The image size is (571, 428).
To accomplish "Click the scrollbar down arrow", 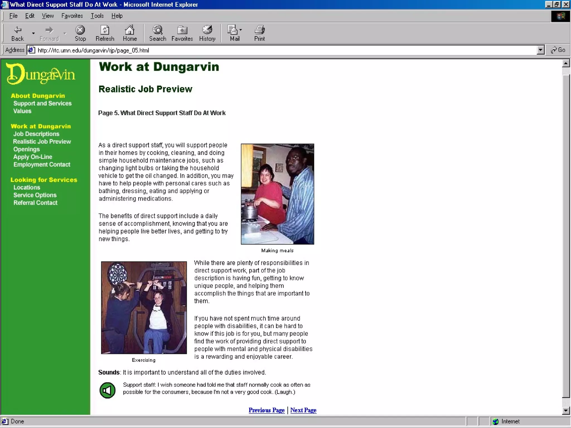I will [x=566, y=410].
